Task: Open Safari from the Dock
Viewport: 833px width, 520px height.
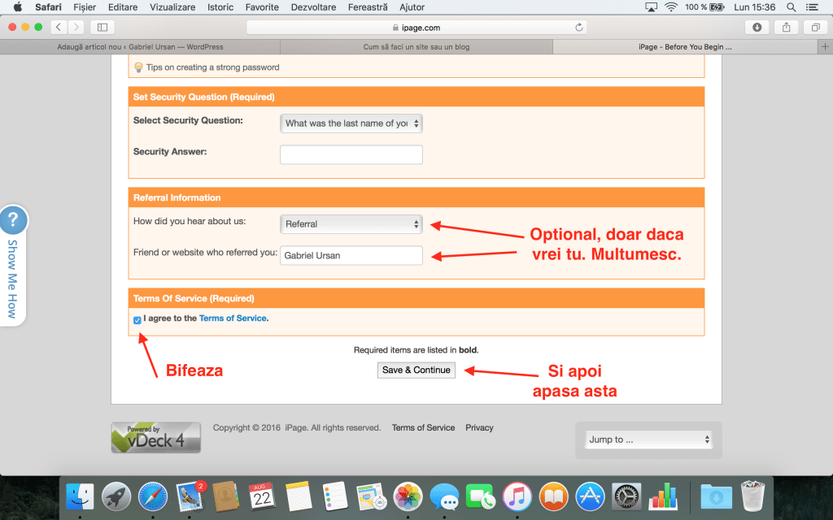Action: click(x=152, y=497)
